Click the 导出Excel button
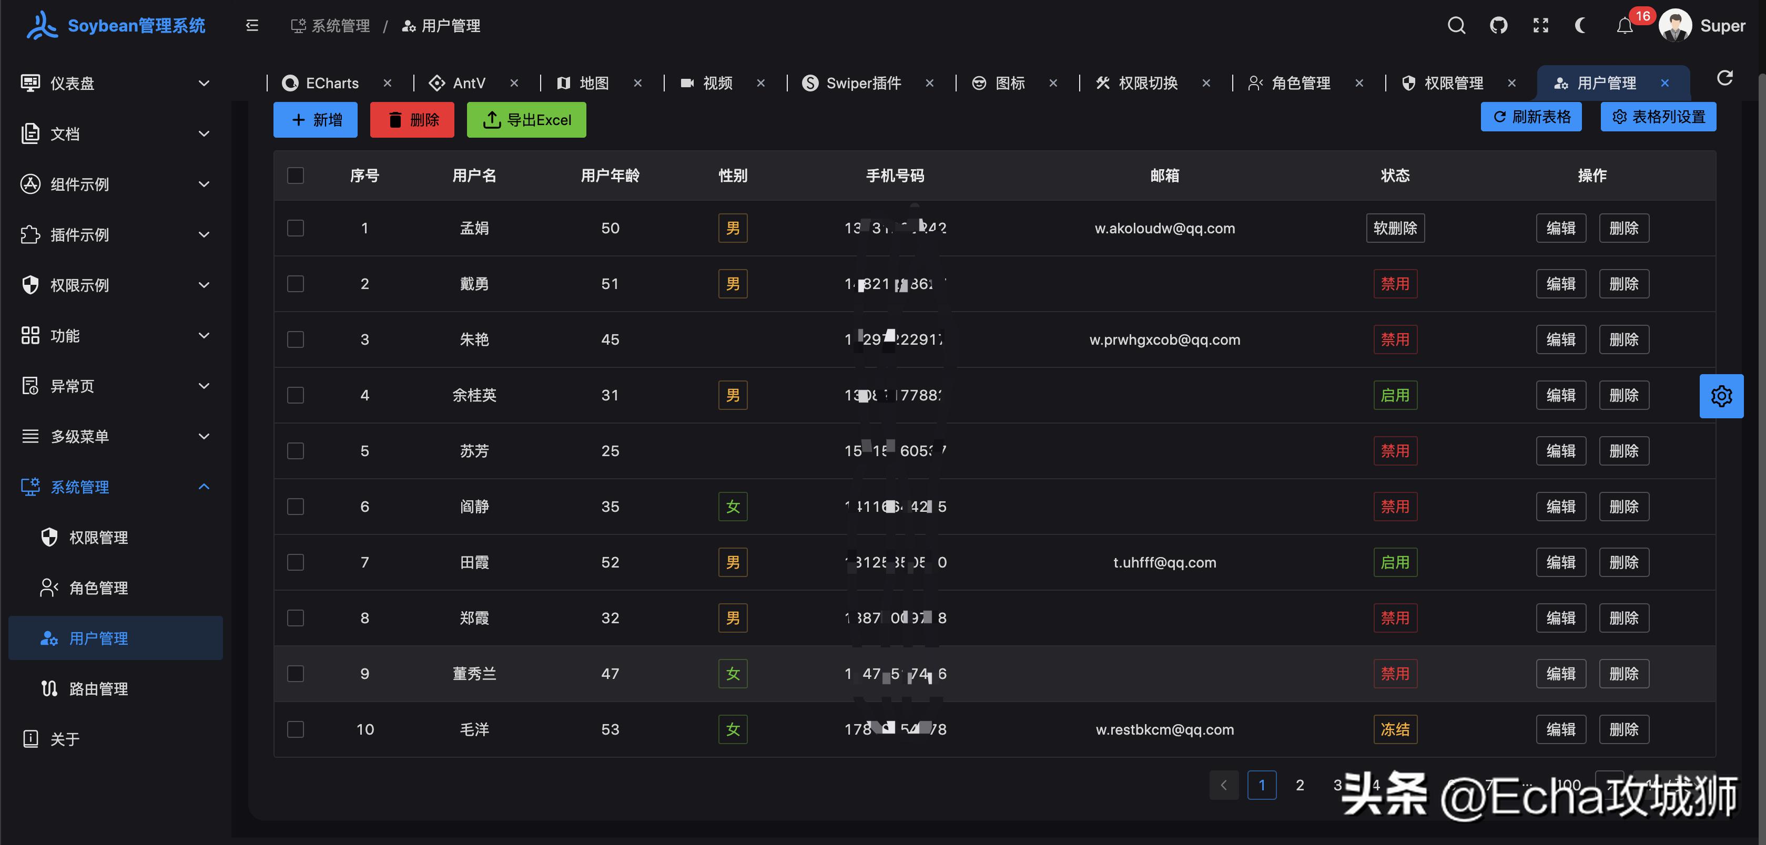 pyautogui.click(x=526, y=120)
